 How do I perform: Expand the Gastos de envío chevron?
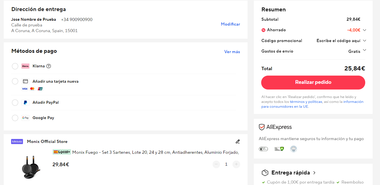(365, 50)
